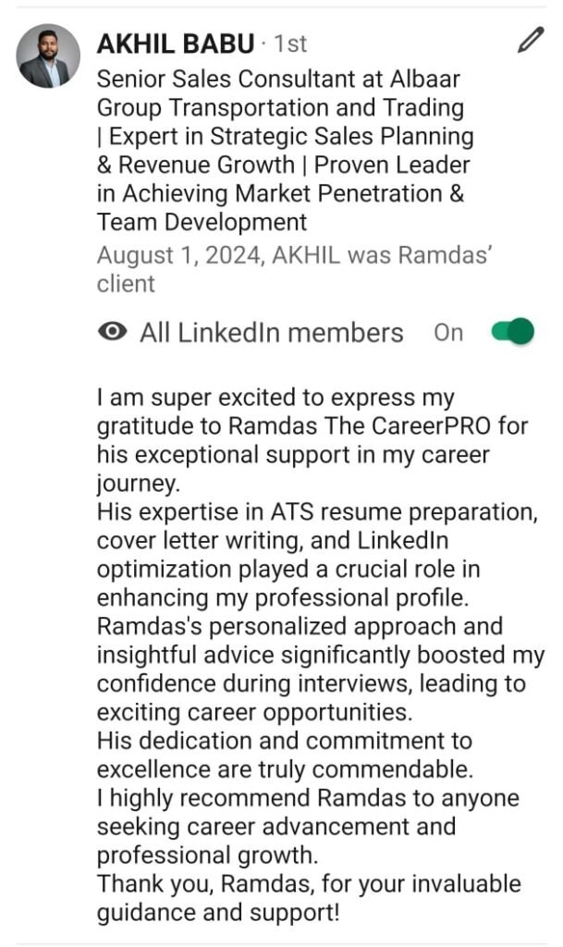Screen dimensions: 563x947
Task: Open Akhil Babu's profile photo
Action: pyautogui.click(x=48, y=55)
